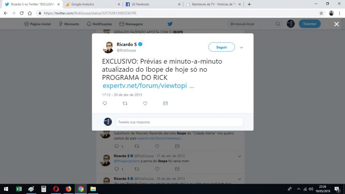The image size is (345, 194).
Task: Like the EXCLUSIVO tweet with the heart icon
Action: point(145,103)
